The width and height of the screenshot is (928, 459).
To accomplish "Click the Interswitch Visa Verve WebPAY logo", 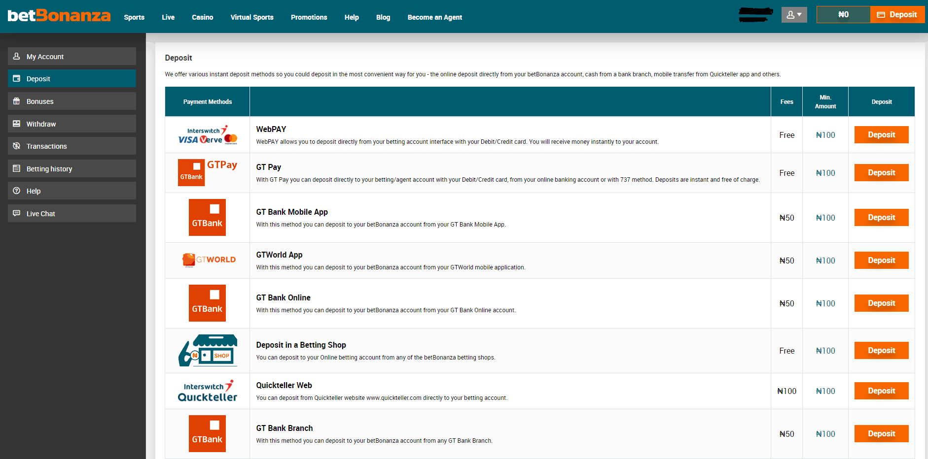I will 208,135.
